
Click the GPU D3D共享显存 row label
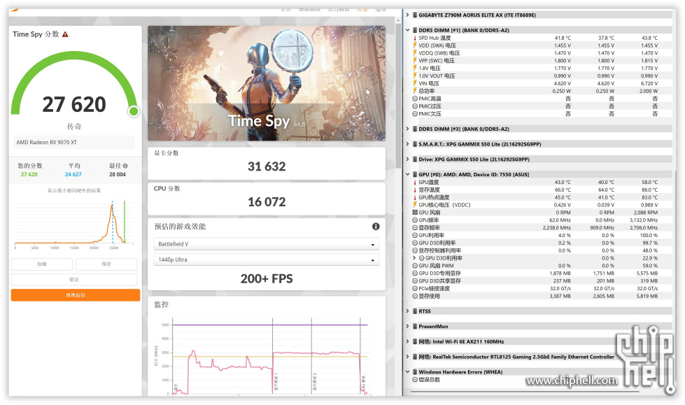tap(439, 281)
